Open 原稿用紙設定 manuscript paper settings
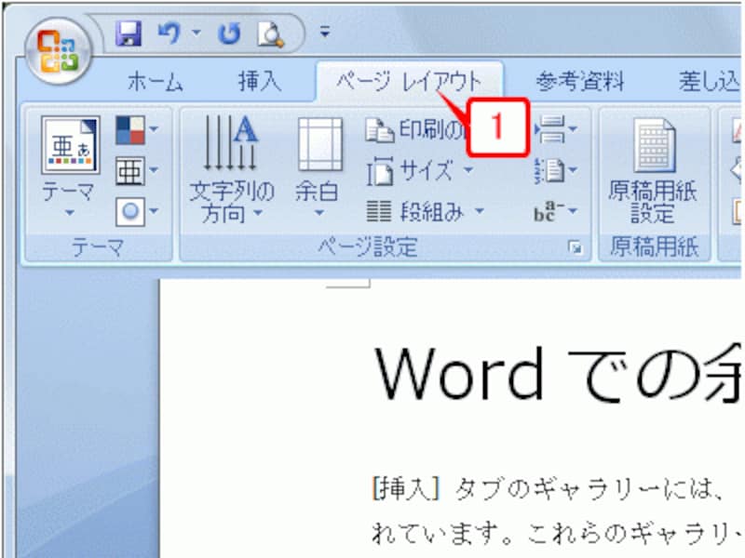 (654, 170)
